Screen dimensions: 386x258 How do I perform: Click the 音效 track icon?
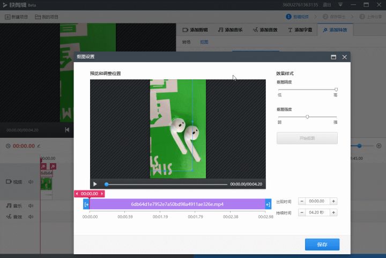coord(9,217)
